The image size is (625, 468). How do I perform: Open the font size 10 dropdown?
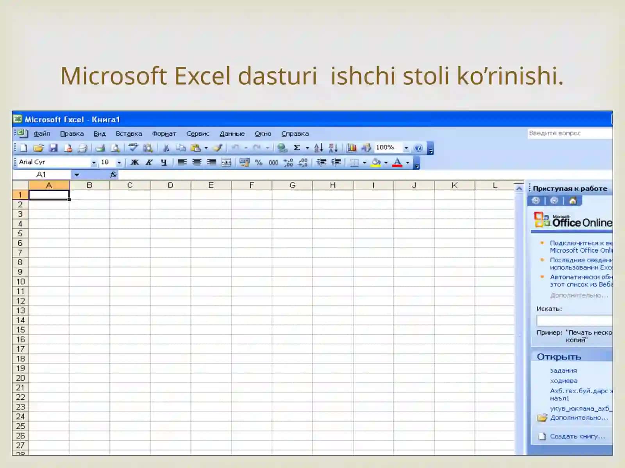click(119, 162)
